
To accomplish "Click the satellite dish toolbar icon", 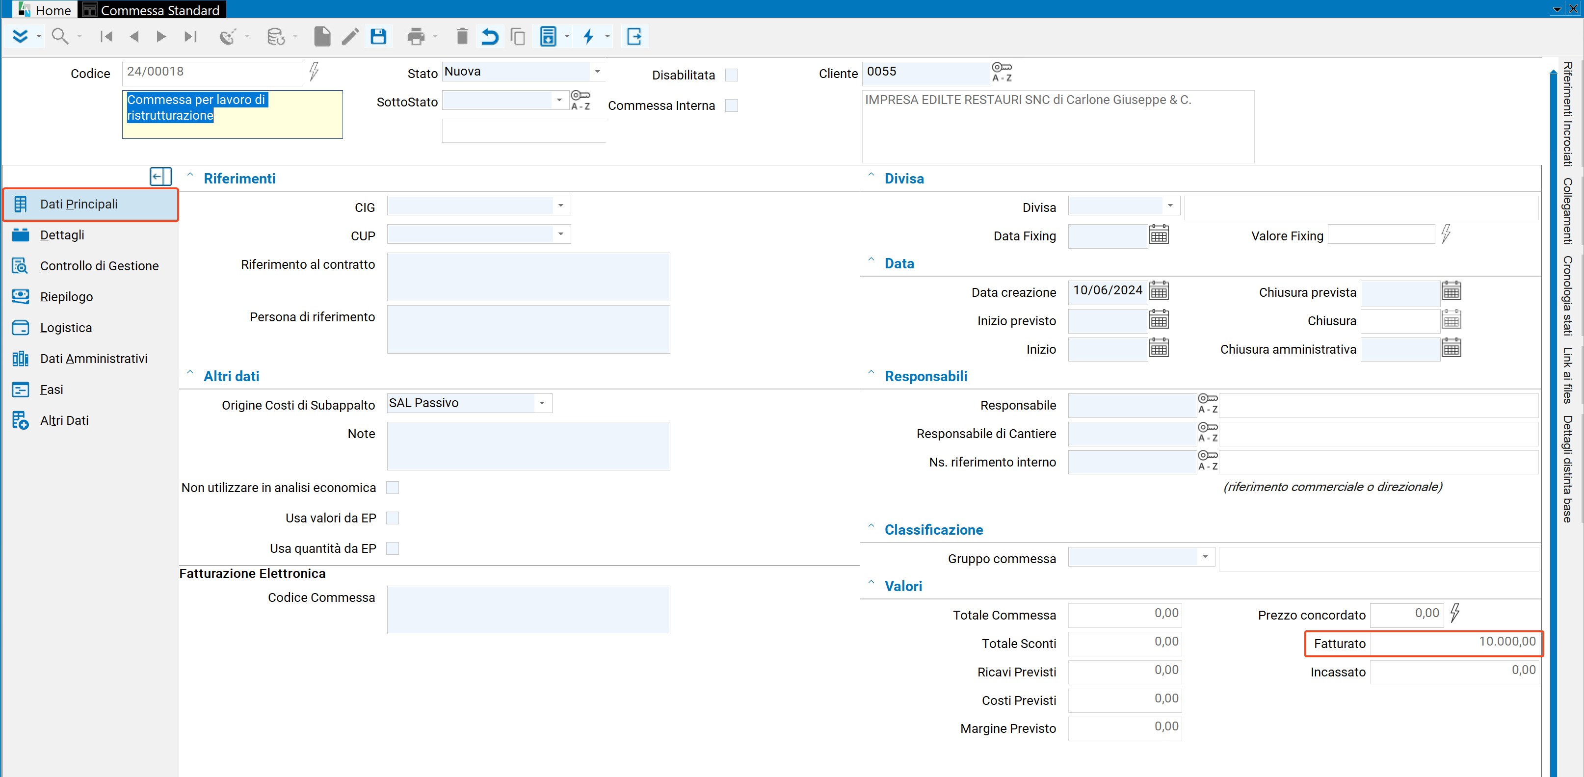I will pos(228,37).
